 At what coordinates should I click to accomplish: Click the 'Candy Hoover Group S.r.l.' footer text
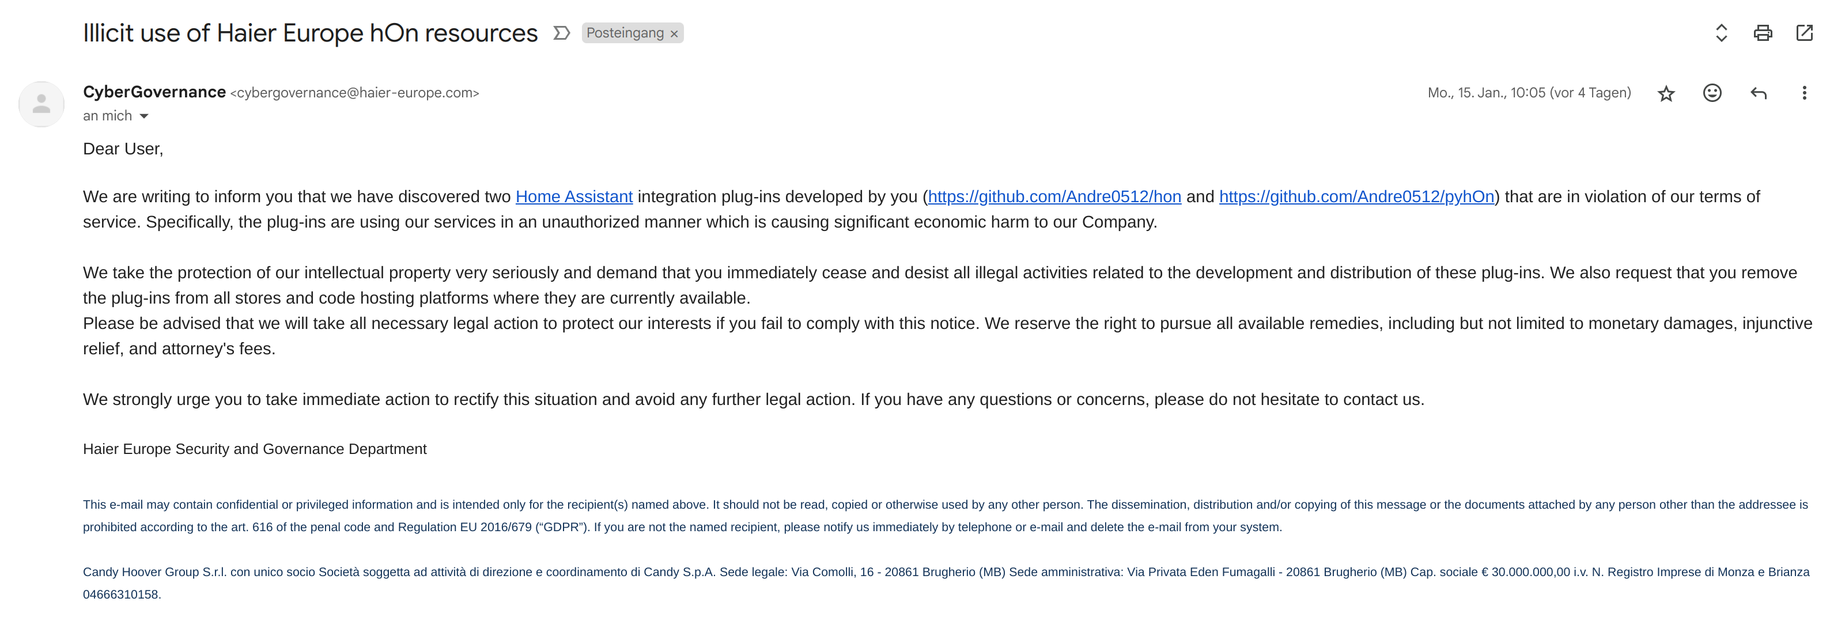tap(946, 583)
